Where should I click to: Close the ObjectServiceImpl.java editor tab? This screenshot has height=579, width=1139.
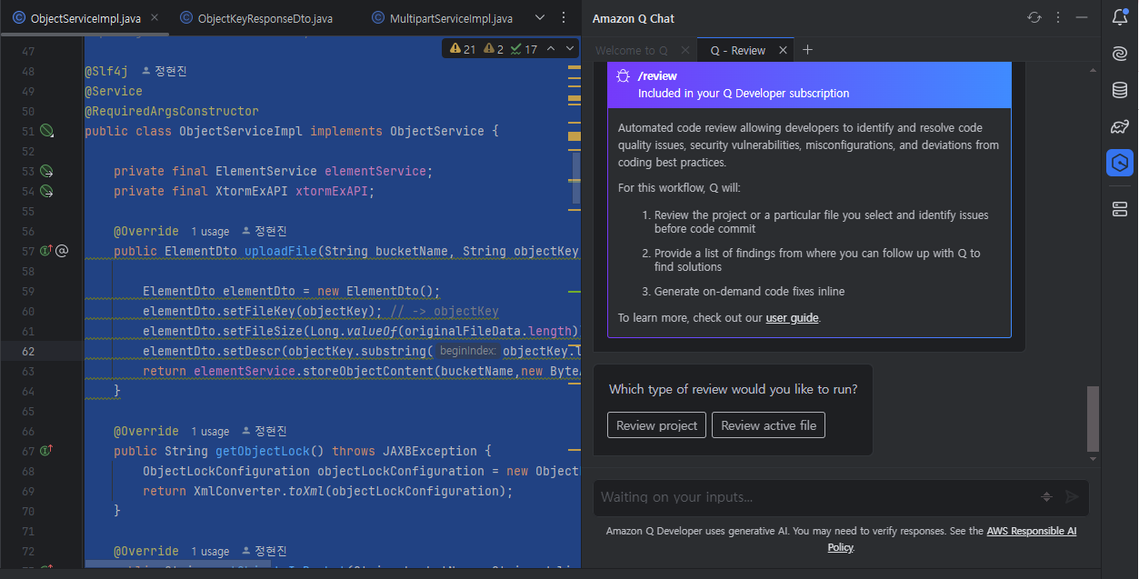pyautogui.click(x=154, y=18)
